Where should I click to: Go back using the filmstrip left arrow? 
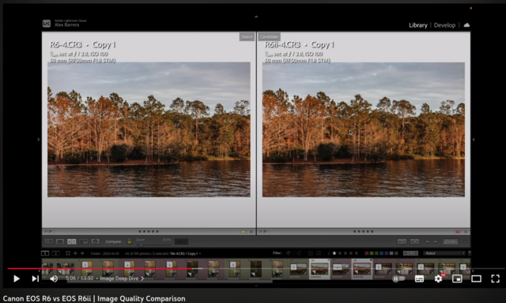click(75, 253)
